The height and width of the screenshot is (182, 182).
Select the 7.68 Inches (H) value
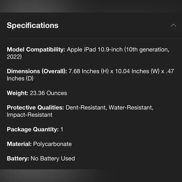pos(88,71)
